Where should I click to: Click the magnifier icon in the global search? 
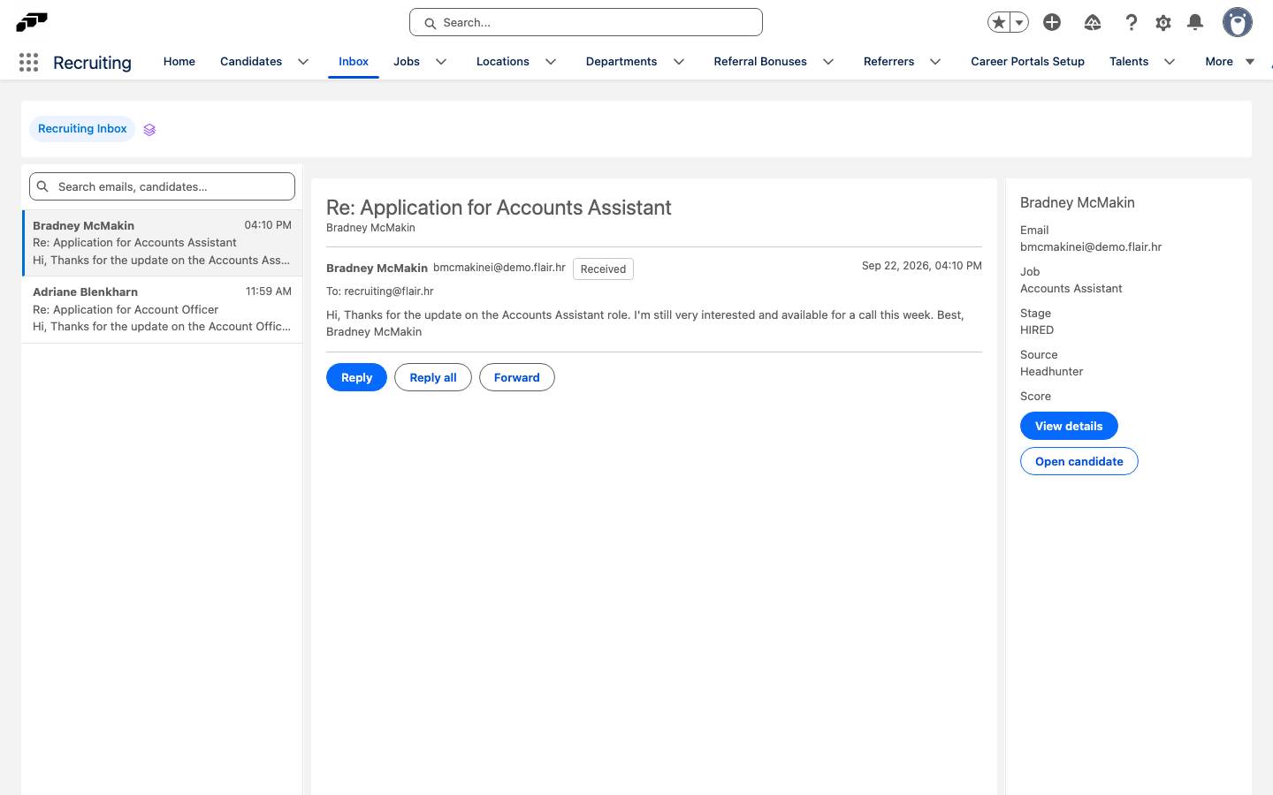pyautogui.click(x=430, y=23)
